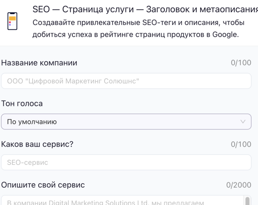Click the 'SEO-сервис' placeholder text
The height and width of the screenshot is (205, 258).
tap(28, 162)
